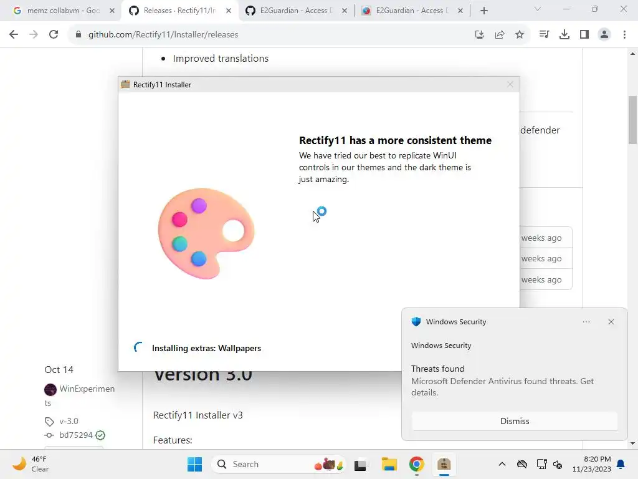
Task: Click the verified commit badge icon
Action: tap(100, 435)
